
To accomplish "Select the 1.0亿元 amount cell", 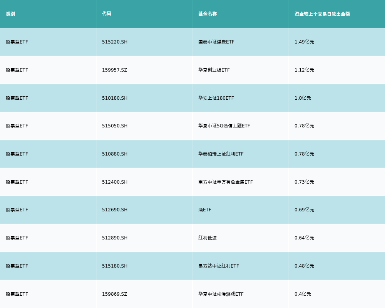I will [303, 98].
